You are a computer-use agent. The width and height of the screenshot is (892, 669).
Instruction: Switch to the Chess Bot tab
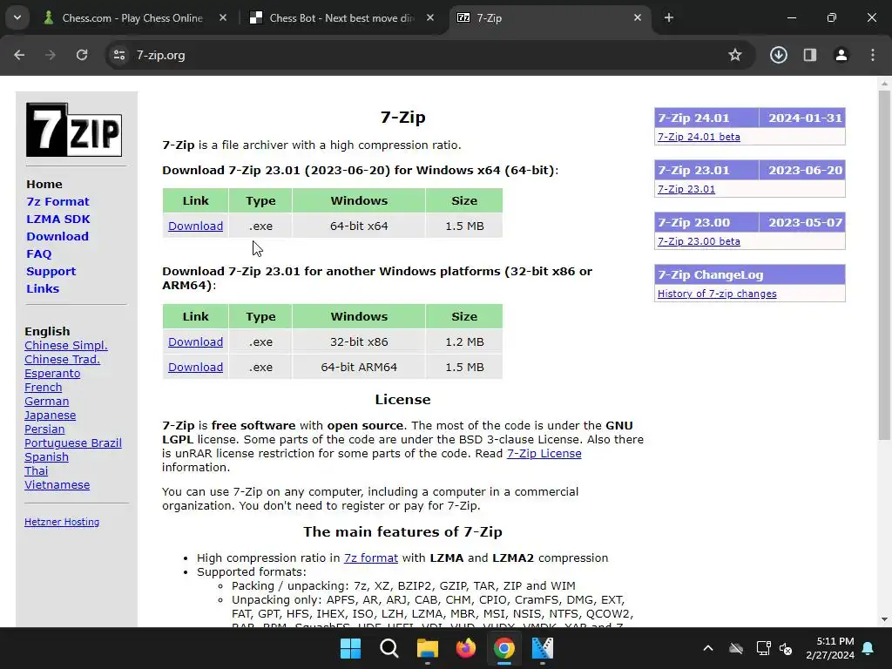[x=343, y=18]
